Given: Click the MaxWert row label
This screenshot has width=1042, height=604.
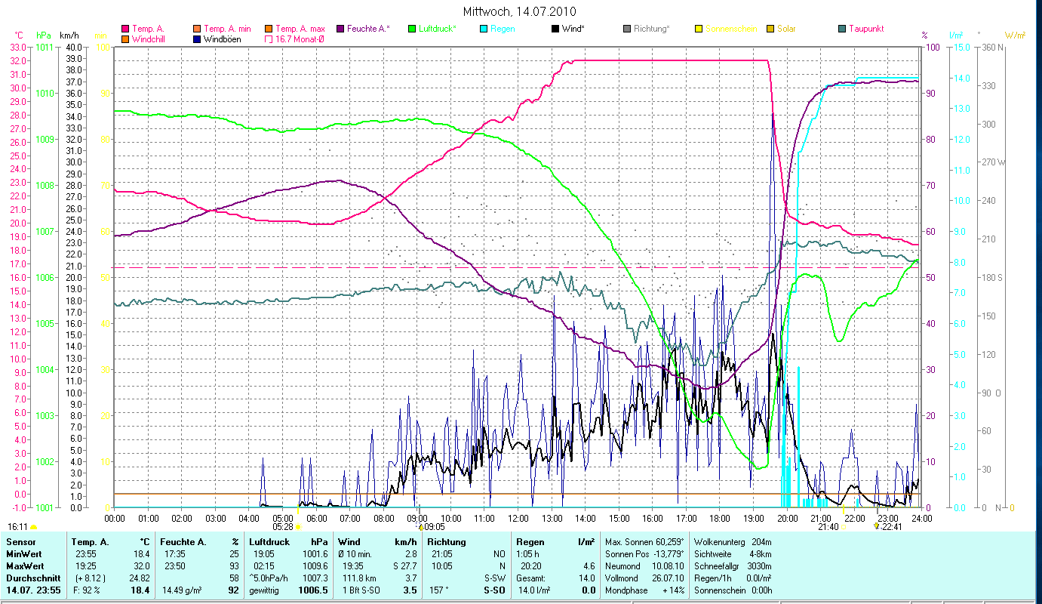Looking at the screenshot, I should 27,565.
